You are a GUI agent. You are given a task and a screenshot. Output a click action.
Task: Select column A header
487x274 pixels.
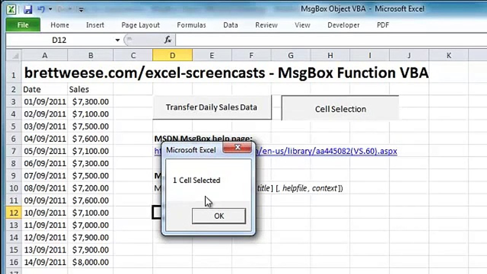45,56
